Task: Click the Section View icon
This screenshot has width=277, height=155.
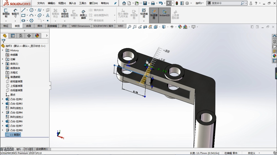Action: (145, 27)
